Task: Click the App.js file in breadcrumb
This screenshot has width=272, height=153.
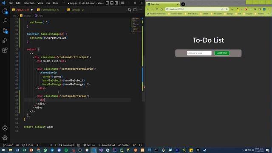Action: click(25, 16)
